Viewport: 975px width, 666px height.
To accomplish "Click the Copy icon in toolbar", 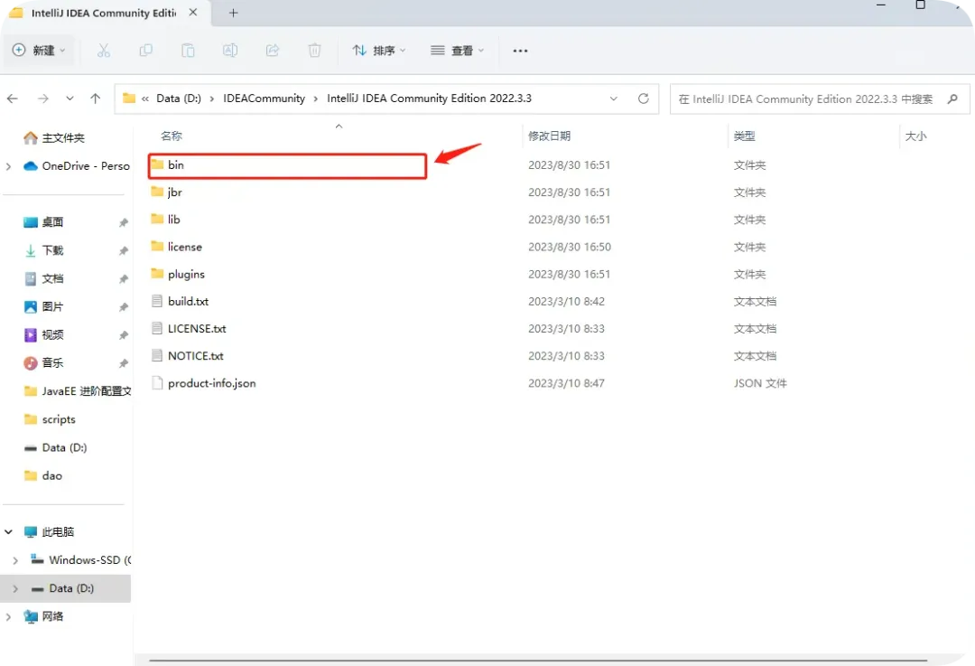I will click(145, 51).
